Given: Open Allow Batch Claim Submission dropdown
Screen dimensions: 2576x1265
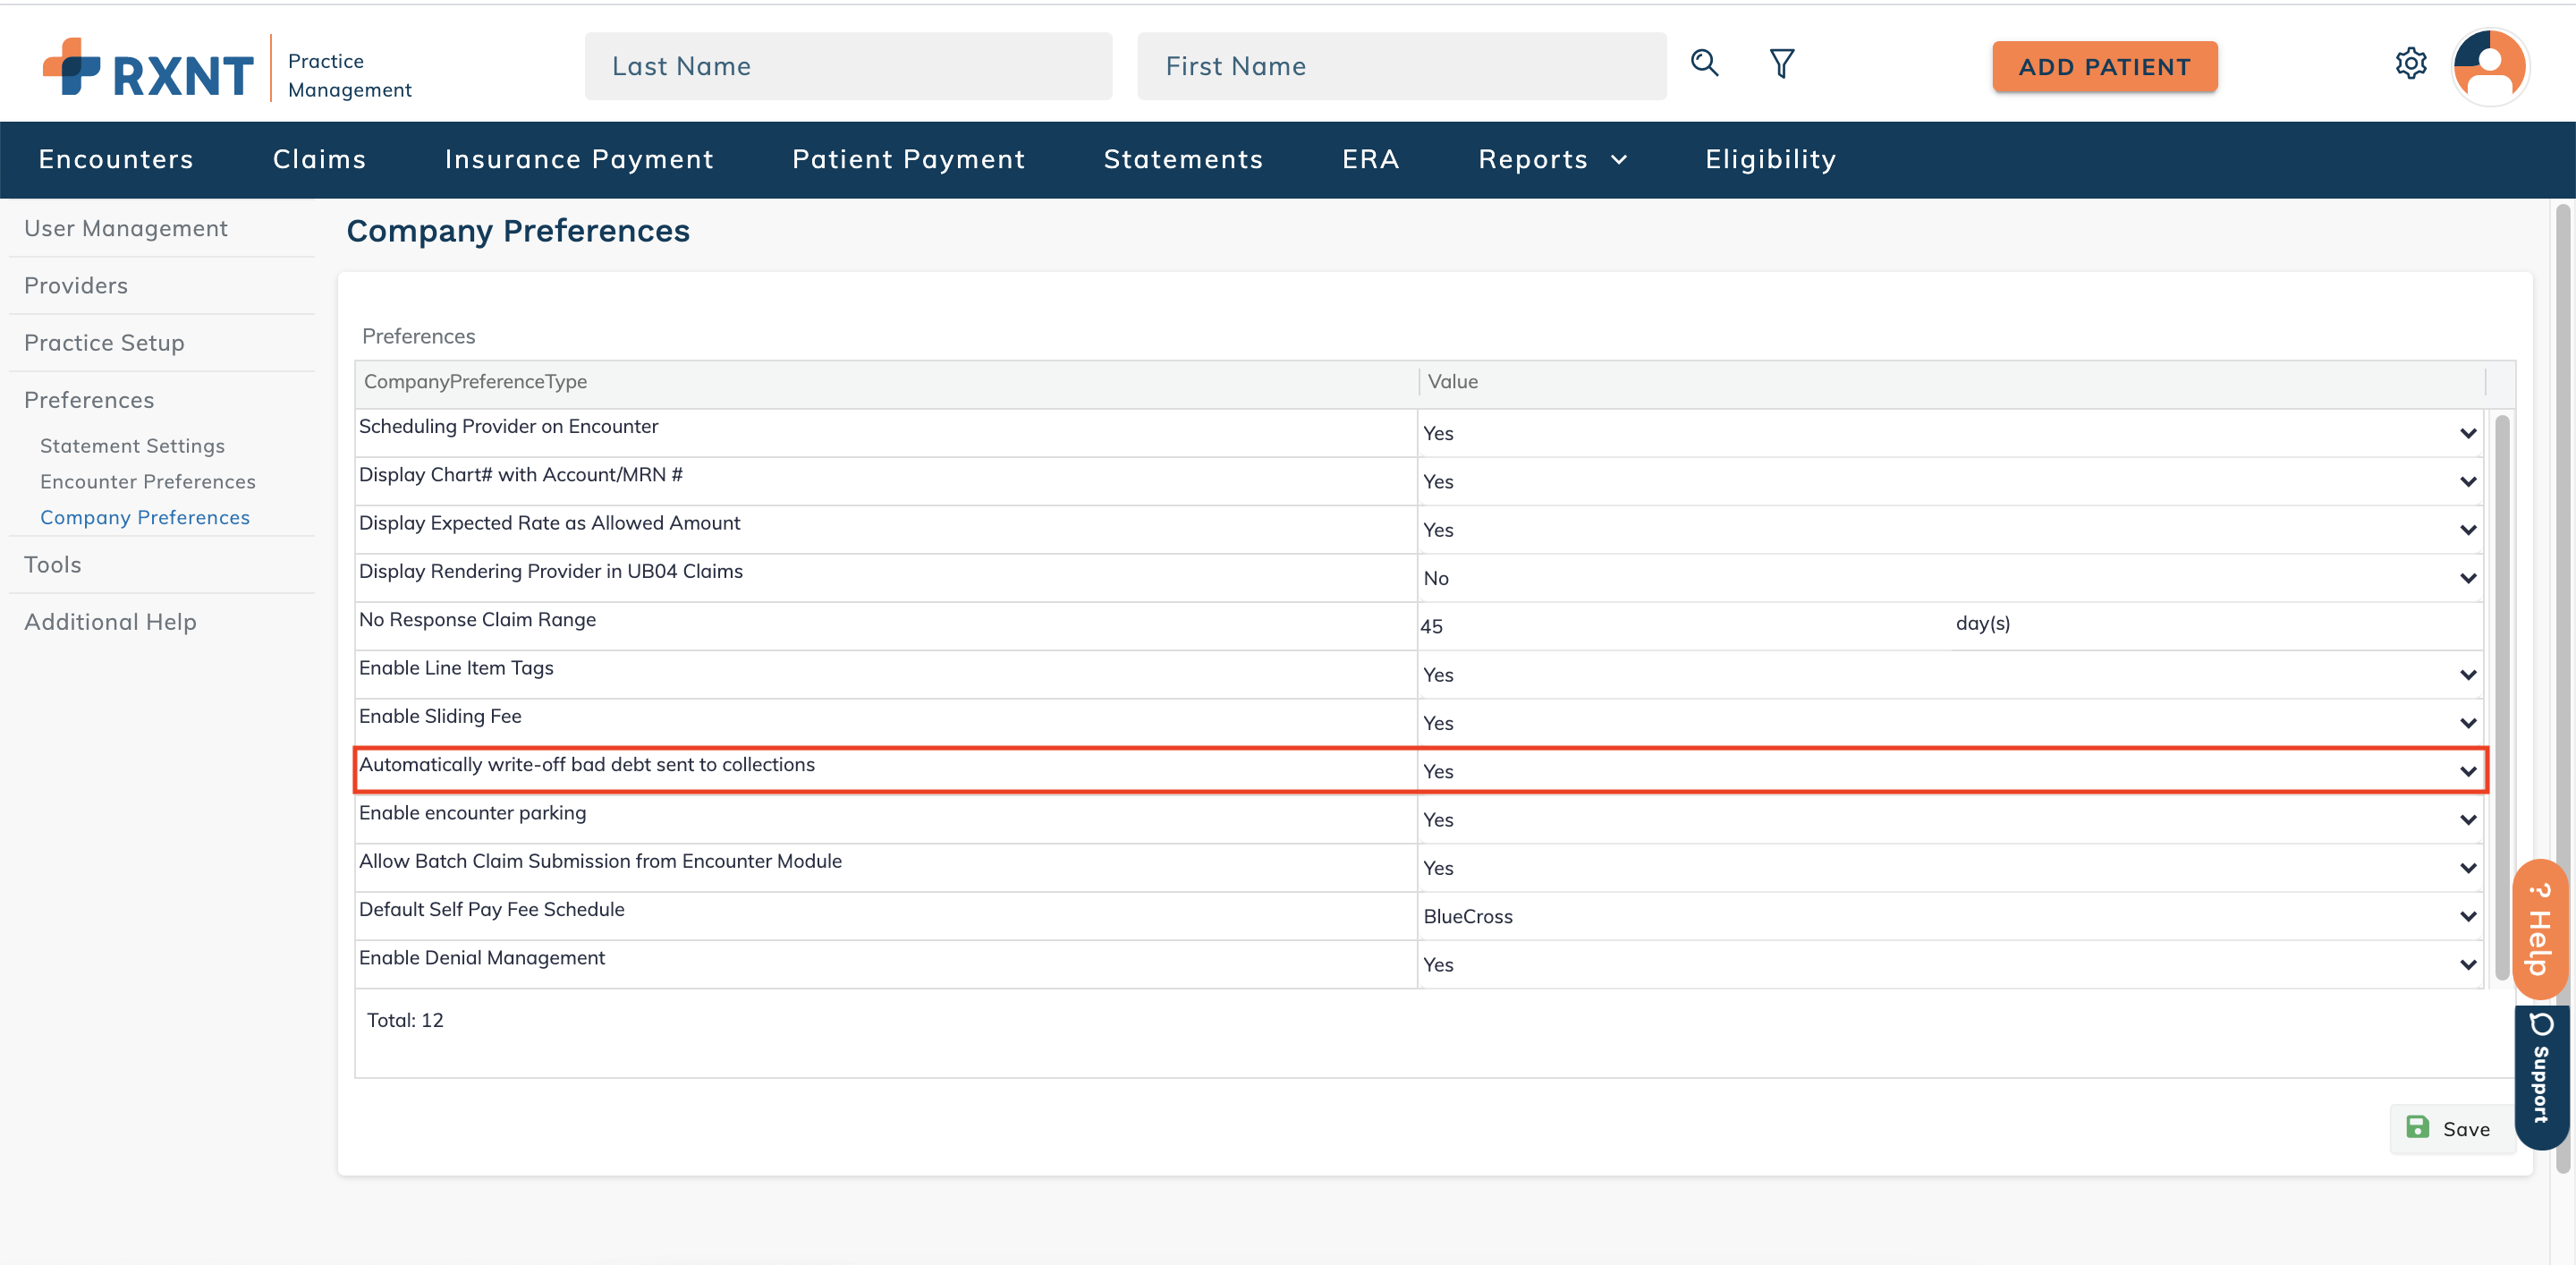Looking at the screenshot, I should click(x=1950, y=868).
